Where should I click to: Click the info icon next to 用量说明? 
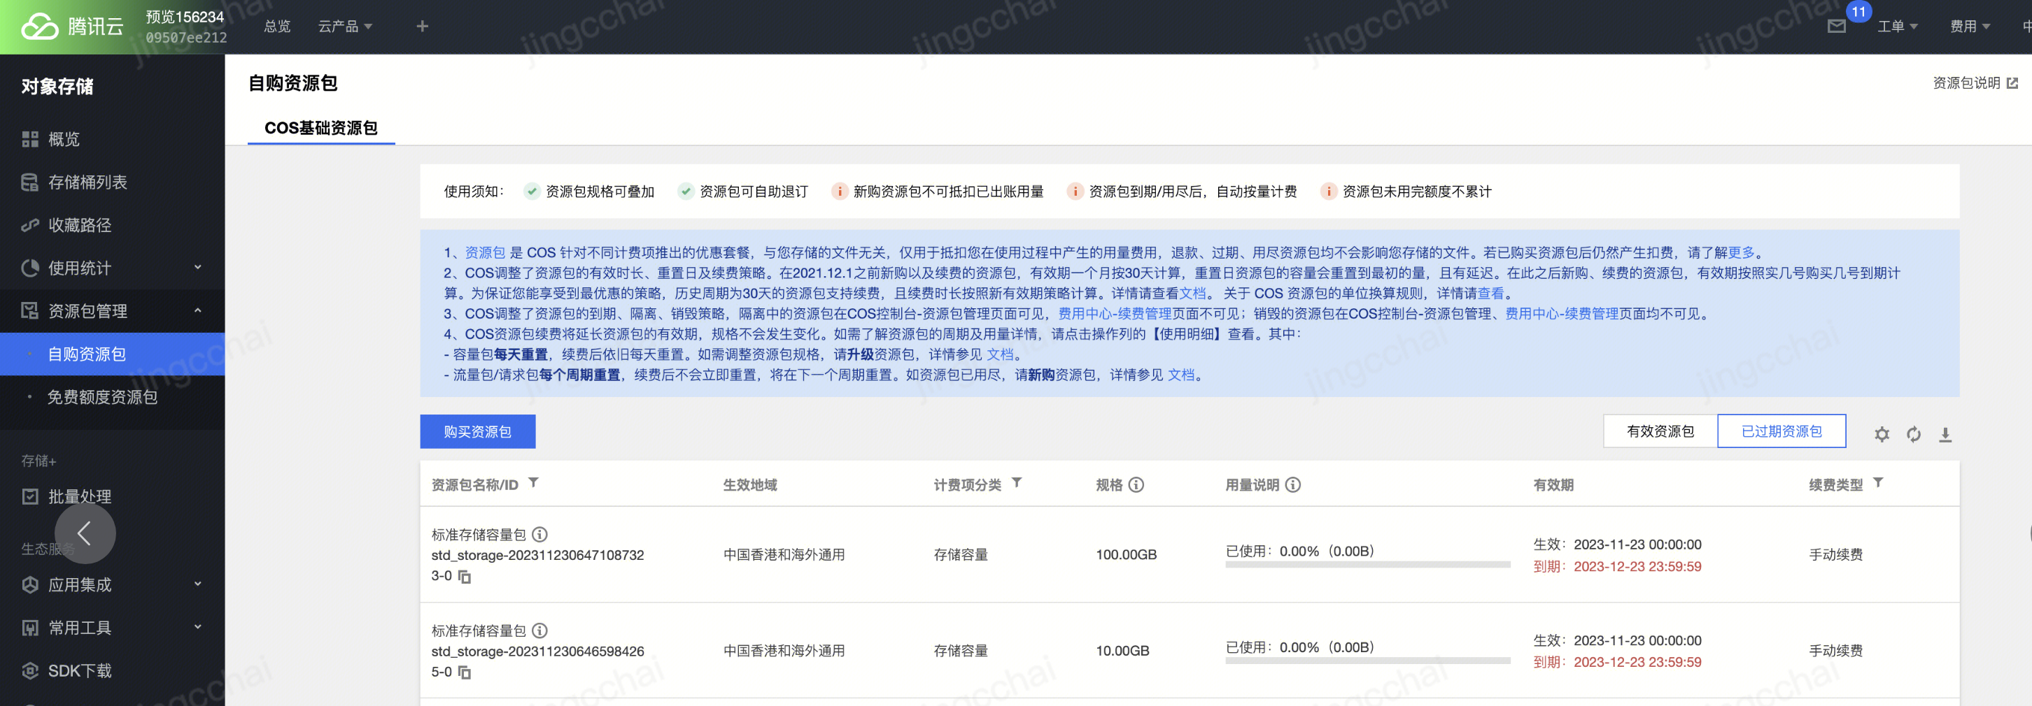[1293, 484]
